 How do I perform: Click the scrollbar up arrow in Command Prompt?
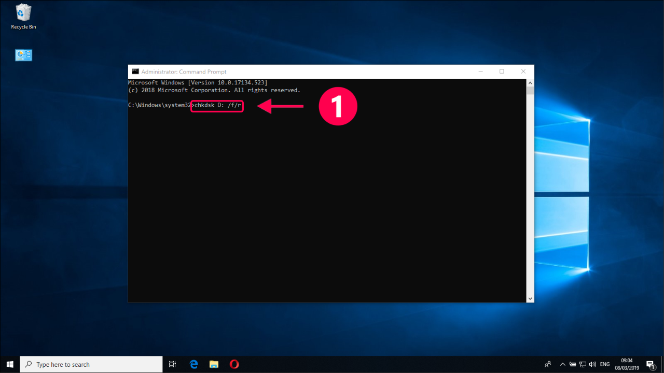tap(530, 82)
